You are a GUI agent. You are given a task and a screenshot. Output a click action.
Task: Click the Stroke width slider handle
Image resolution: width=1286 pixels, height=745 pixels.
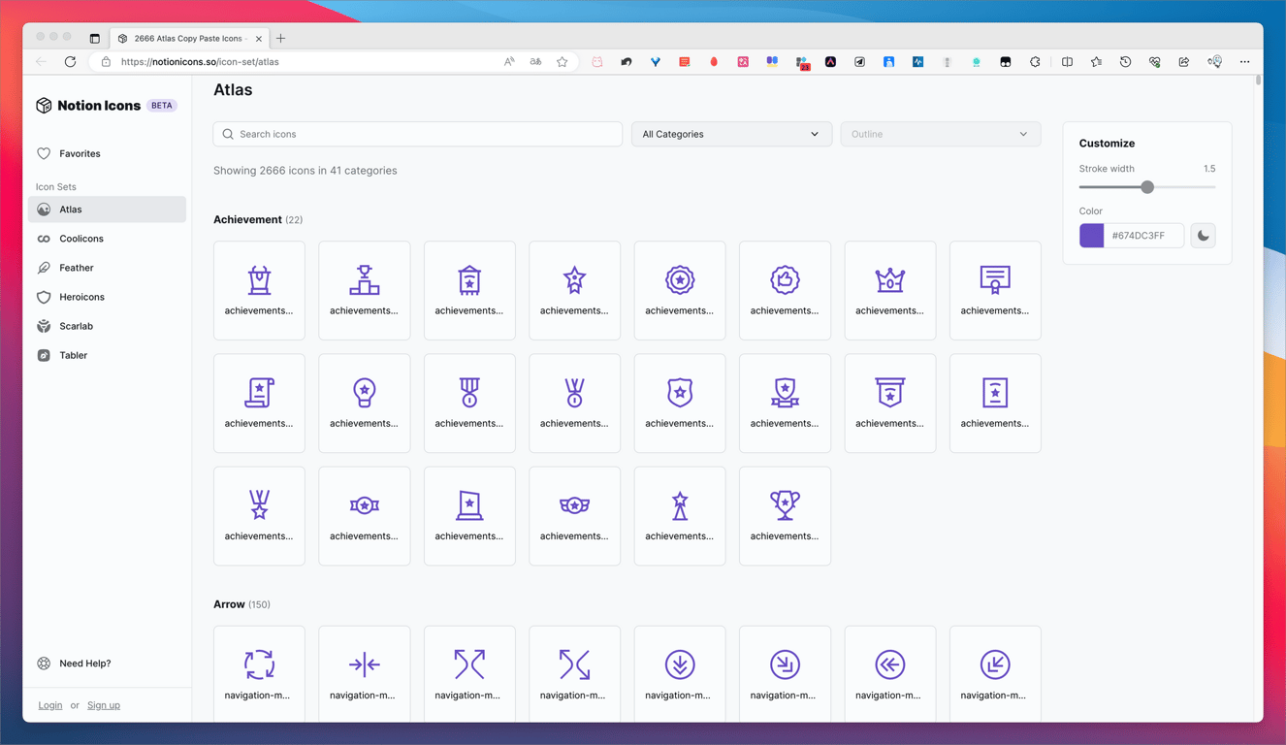(1147, 187)
